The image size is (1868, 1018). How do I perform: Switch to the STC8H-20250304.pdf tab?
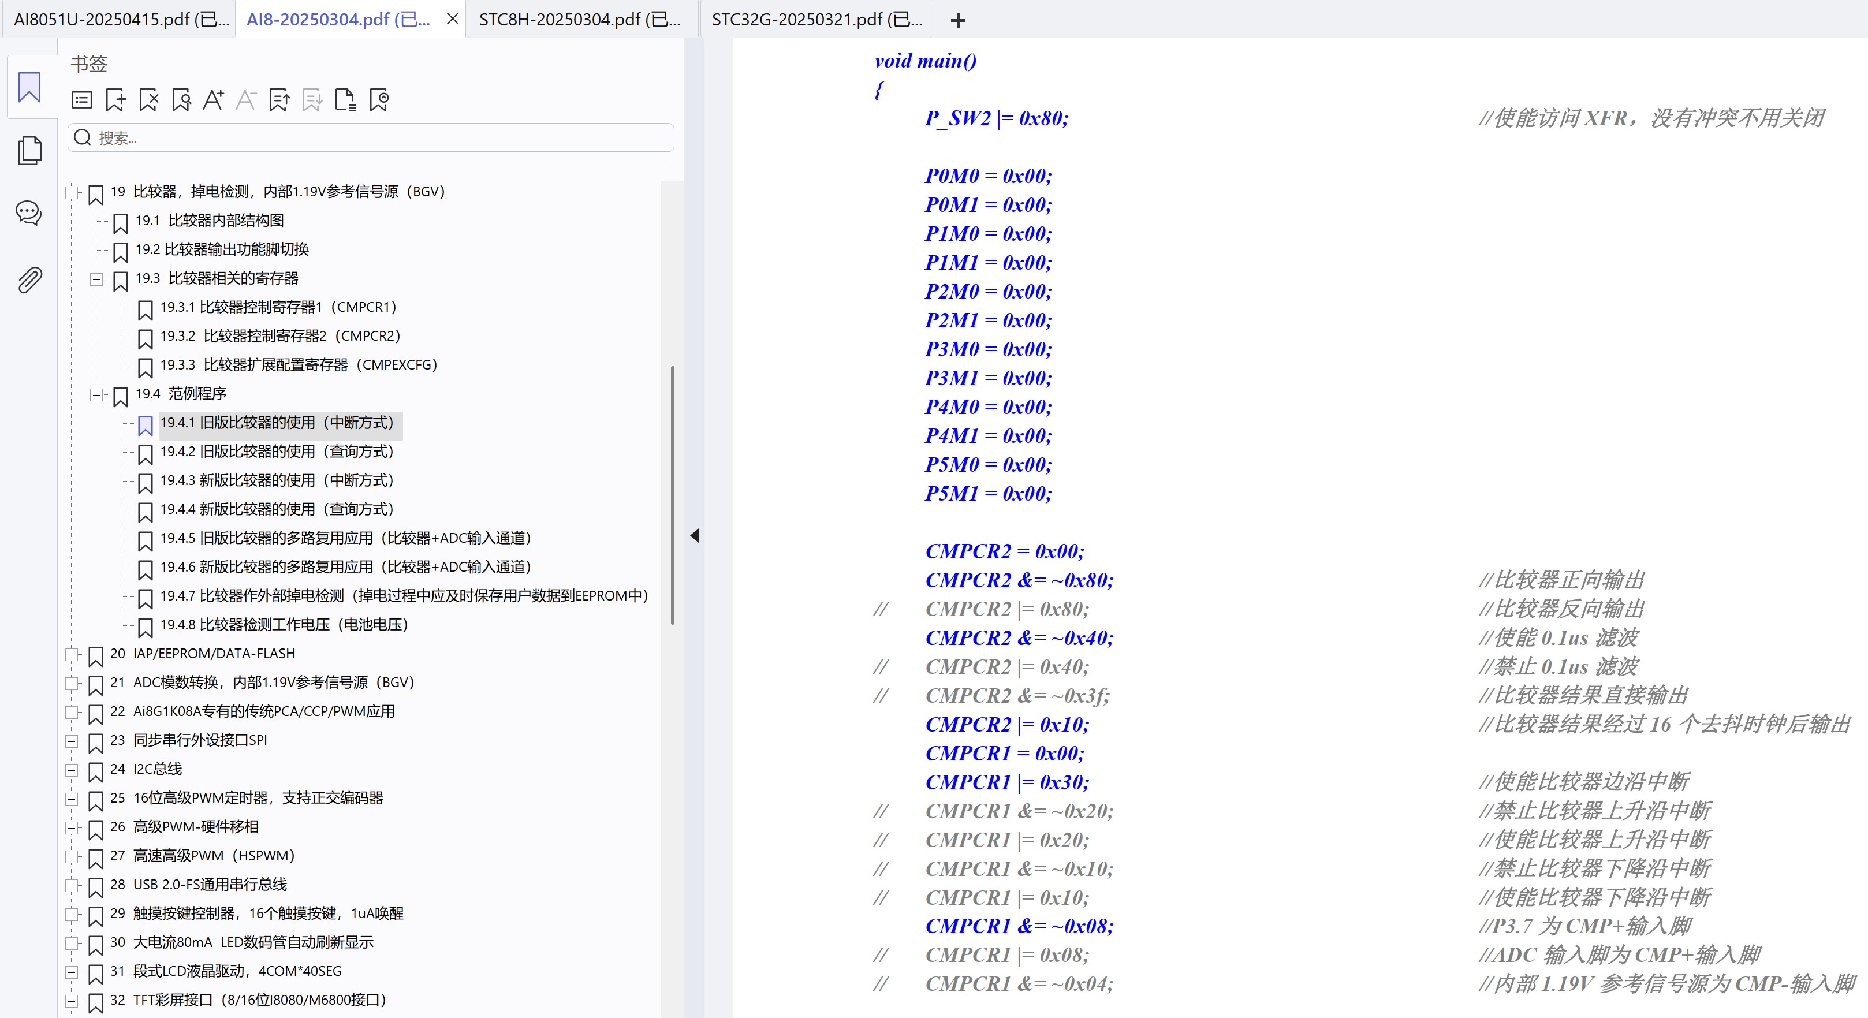579,20
